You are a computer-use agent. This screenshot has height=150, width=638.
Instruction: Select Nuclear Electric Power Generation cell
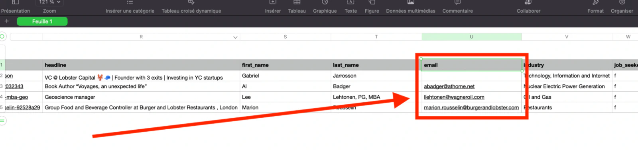pos(567,86)
